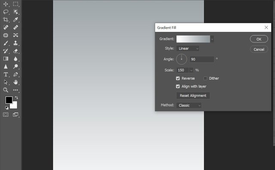
Task: Swap foreground and background colors
Action: tap(16, 97)
